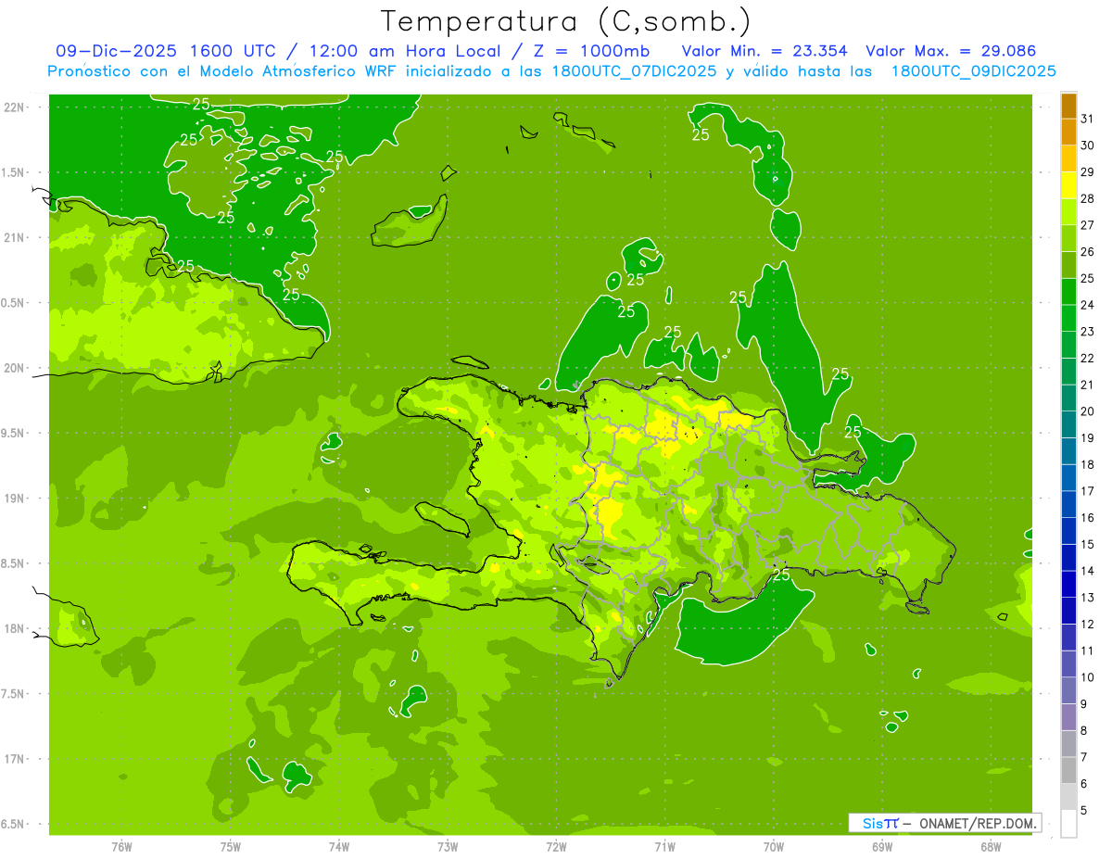Click the '21N' latitude axis label
Screen dimensions: 1112x859
(14, 237)
